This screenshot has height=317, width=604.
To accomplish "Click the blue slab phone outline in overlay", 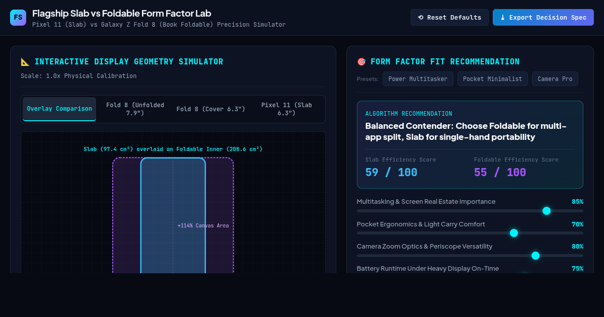I will pos(173,216).
